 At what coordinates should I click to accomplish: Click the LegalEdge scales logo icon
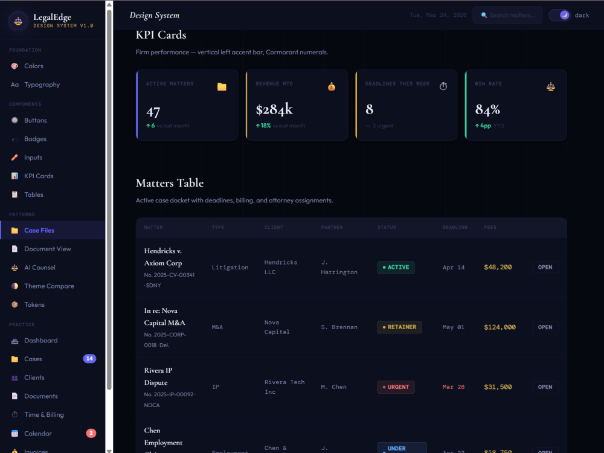18,21
